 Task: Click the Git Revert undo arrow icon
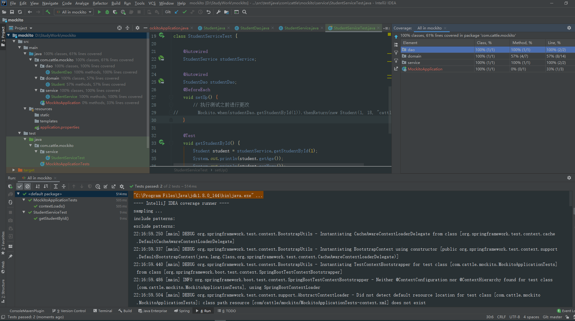(209, 12)
